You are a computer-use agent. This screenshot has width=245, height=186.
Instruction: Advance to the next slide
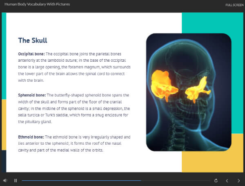[238, 181]
